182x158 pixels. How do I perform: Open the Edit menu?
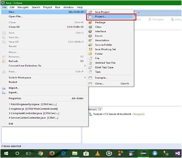pyautogui.click(x=12, y=7)
